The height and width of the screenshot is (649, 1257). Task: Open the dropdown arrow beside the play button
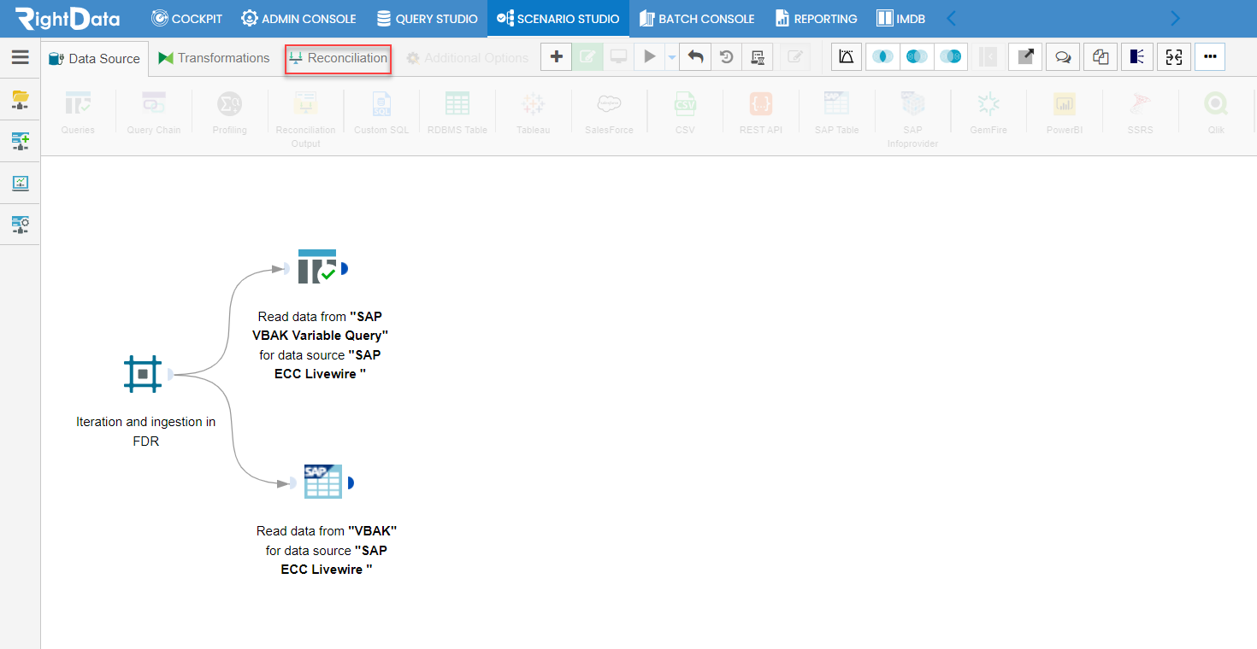pyautogui.click(x=672, y=57)
